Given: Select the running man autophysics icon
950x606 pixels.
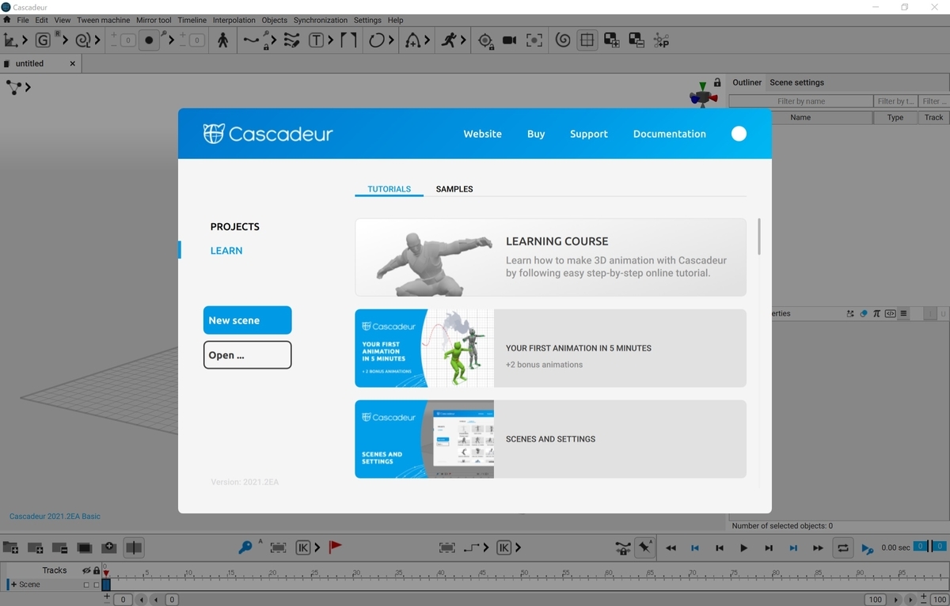Looking at the screenshot, I should click(449, 40).
